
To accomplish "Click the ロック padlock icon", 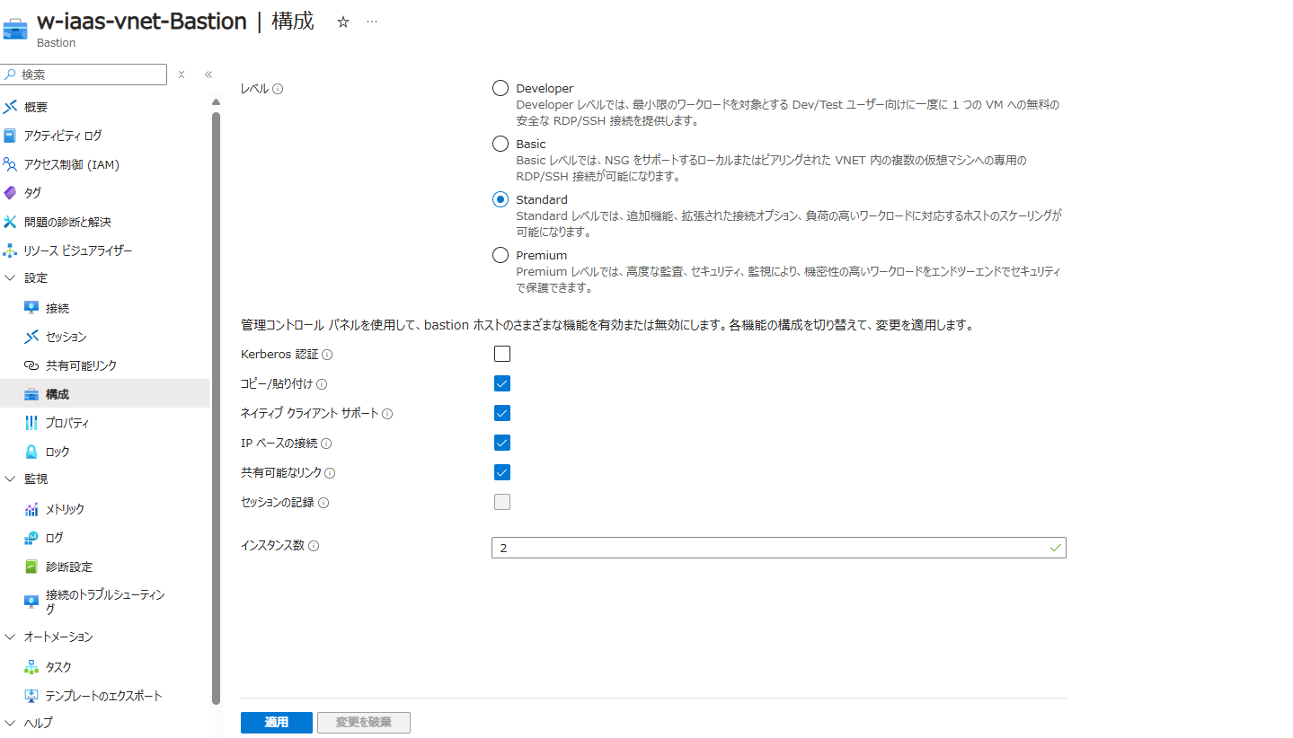I will click(31, 452).
